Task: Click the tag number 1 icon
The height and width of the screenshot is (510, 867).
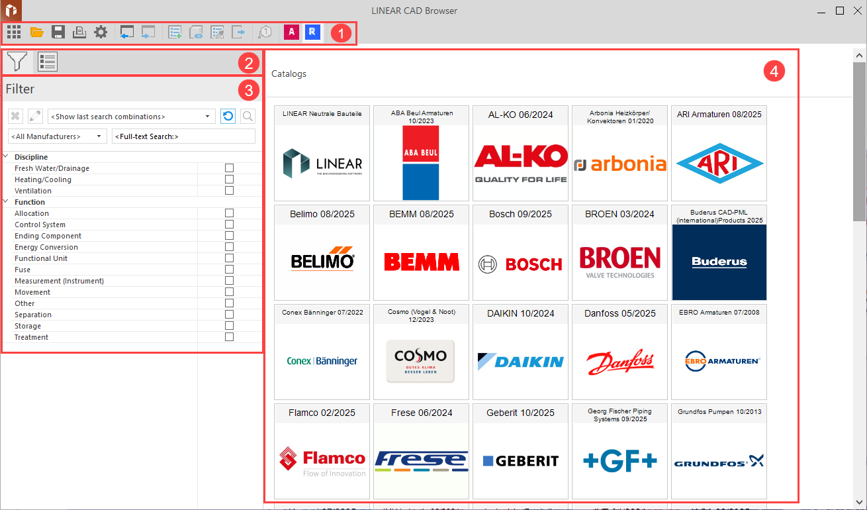Action: tap(265, 31)
